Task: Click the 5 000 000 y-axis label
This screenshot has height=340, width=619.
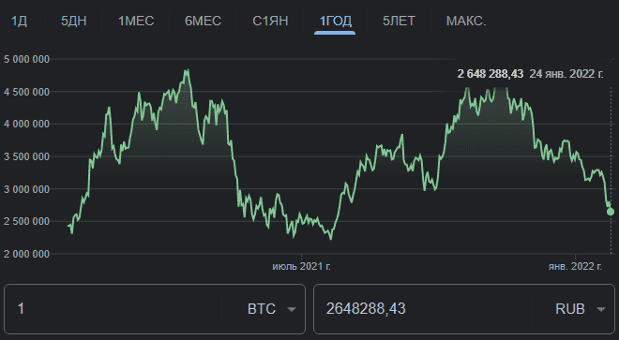Action: pyautogui.click(x=27, y=59)
